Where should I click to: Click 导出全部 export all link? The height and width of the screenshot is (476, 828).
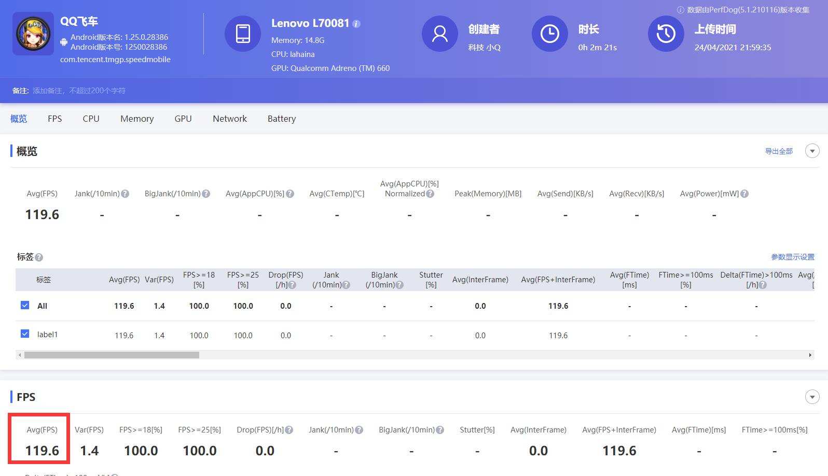coord(779,151)
